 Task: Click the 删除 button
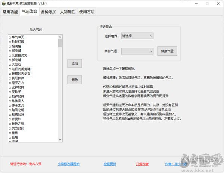pyautogui.click(x=74, y=80)
